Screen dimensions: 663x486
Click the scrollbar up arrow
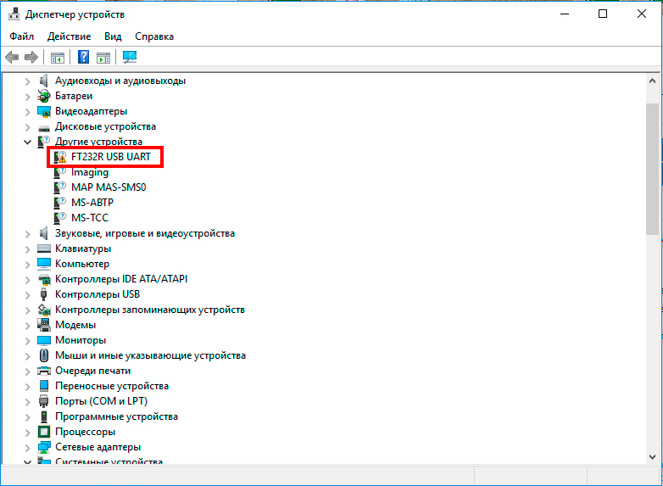652,81
